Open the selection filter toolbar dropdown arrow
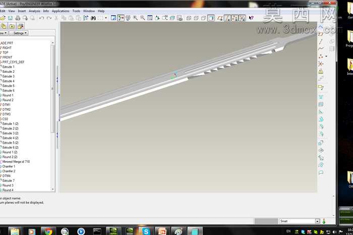This screenshot has height=235, width=353. [106, 18]
